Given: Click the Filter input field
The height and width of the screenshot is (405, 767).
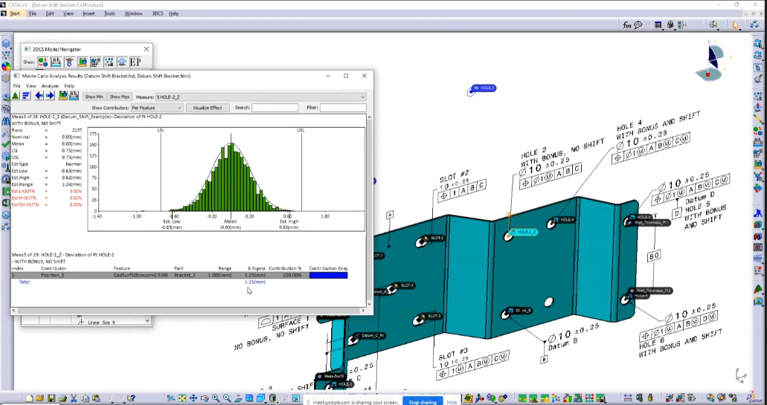Looking at the screenshot, I should click(343, 108).
